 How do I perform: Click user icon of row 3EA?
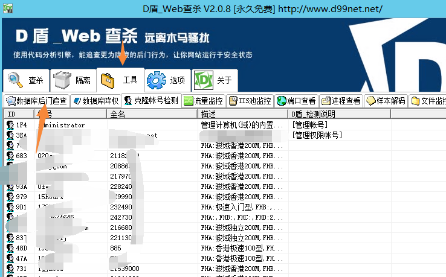[x=10, y=135]
